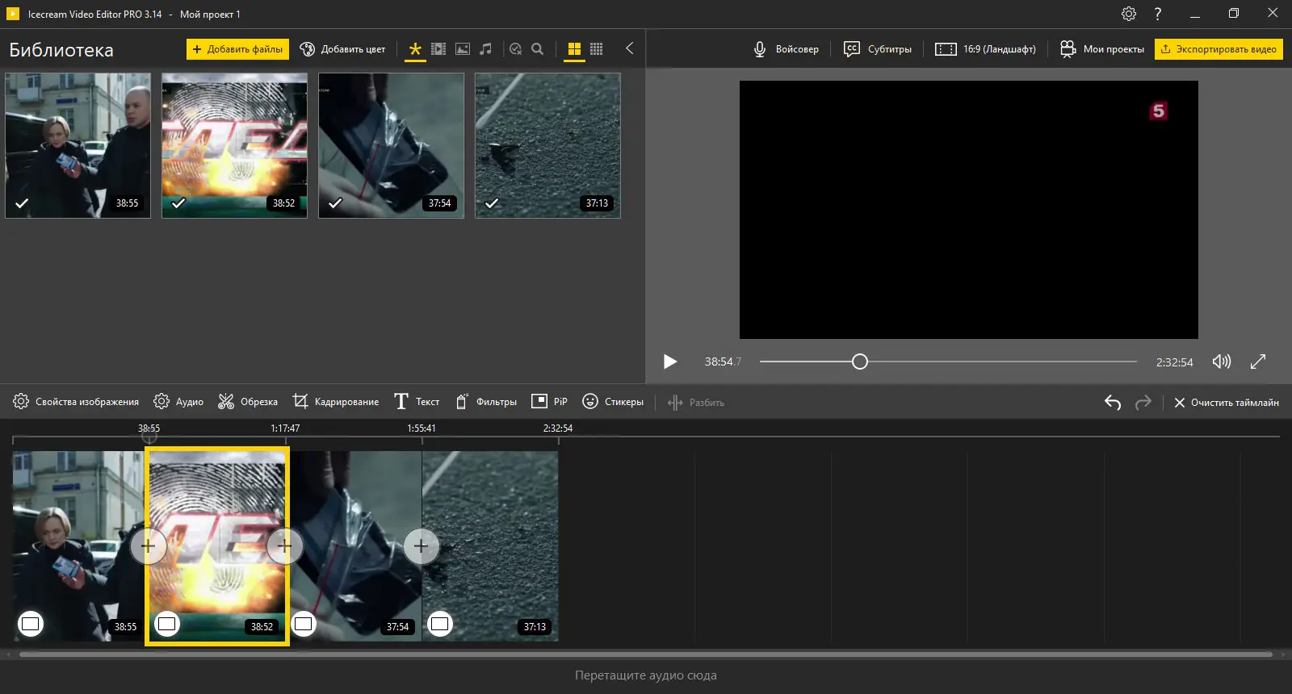Open the Обрезка (trim) scissors tool
This screenshot has width=1292, height=694.
(x=248, y=402)
